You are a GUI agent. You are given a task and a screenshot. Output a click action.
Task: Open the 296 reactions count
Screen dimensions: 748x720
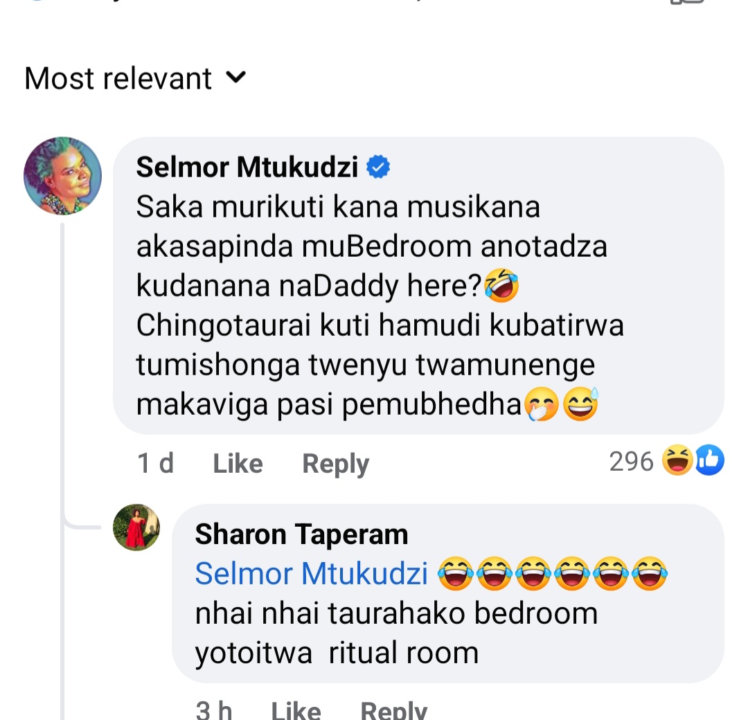631,462
